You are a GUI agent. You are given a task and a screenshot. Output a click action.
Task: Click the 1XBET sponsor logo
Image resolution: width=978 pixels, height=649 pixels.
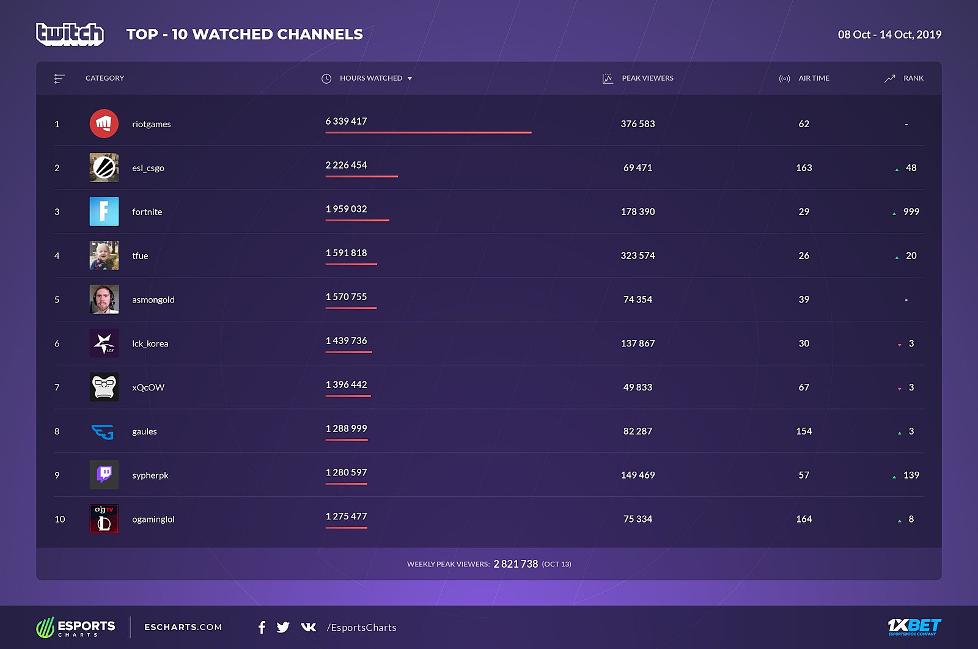click(914, 626)
